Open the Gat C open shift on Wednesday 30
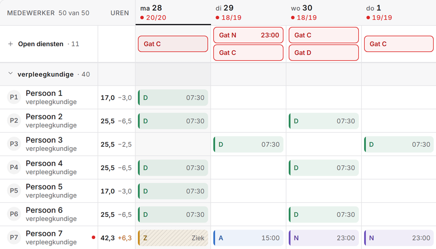This screenshot has width=436, height=249. pos(324,35)
